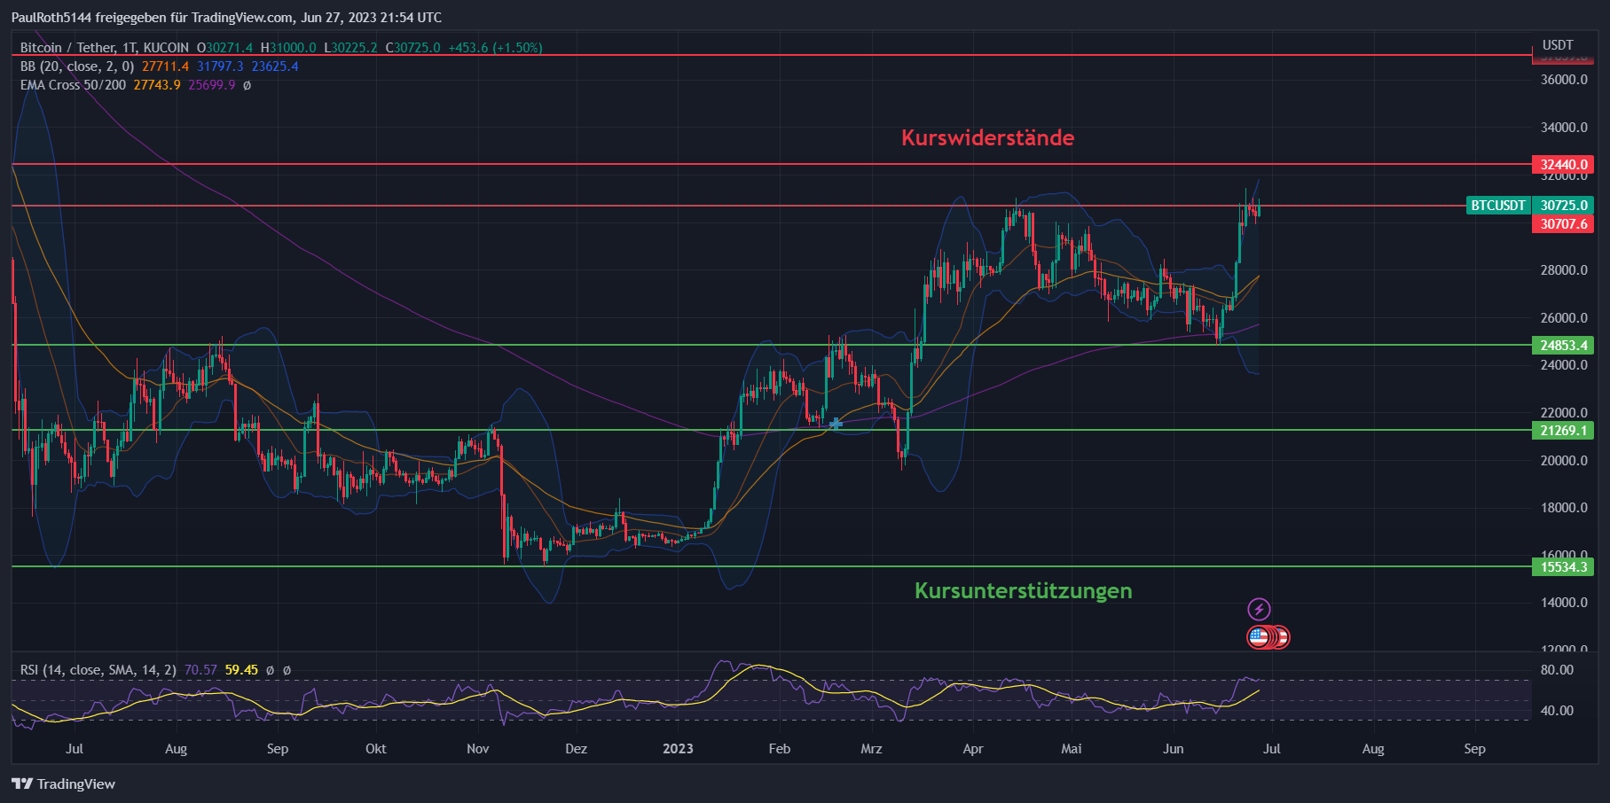Click the Okt label on time axis
Image resolution: width=1610 pixels, height=803 pixels.
(x=376, y=749)
